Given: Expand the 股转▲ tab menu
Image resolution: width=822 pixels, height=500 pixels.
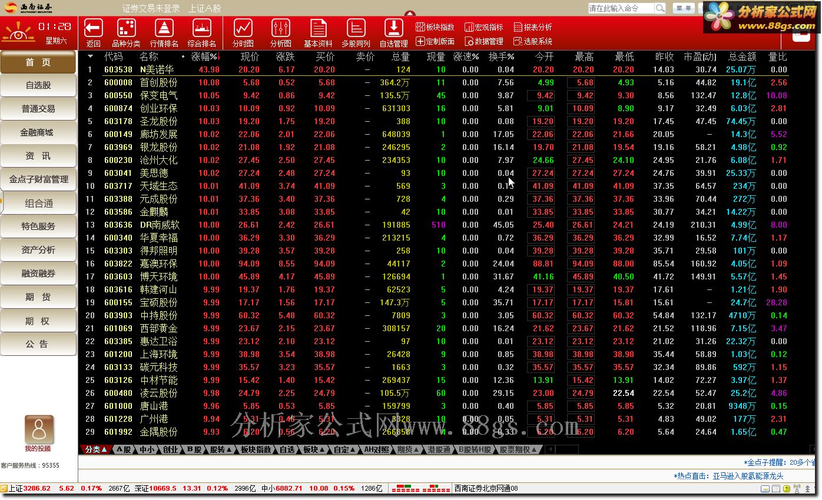Looking at the screenshot, I should 221,449.
